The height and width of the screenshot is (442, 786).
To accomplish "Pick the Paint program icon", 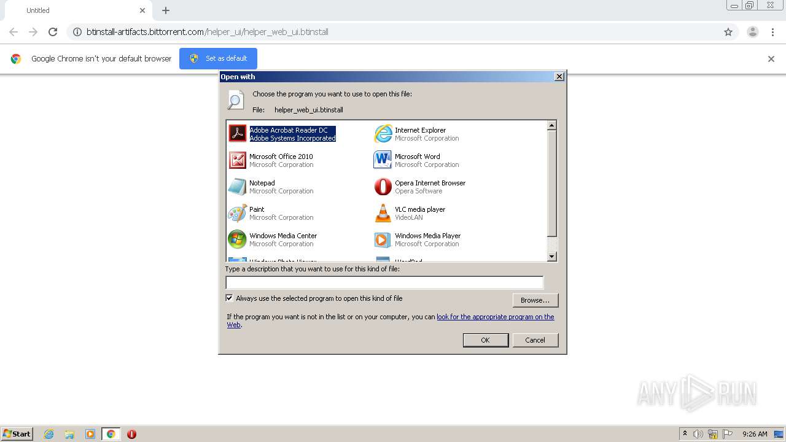I will 237,212.
